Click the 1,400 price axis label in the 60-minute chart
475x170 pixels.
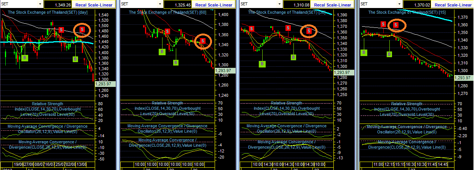click(x=223, y=14)
